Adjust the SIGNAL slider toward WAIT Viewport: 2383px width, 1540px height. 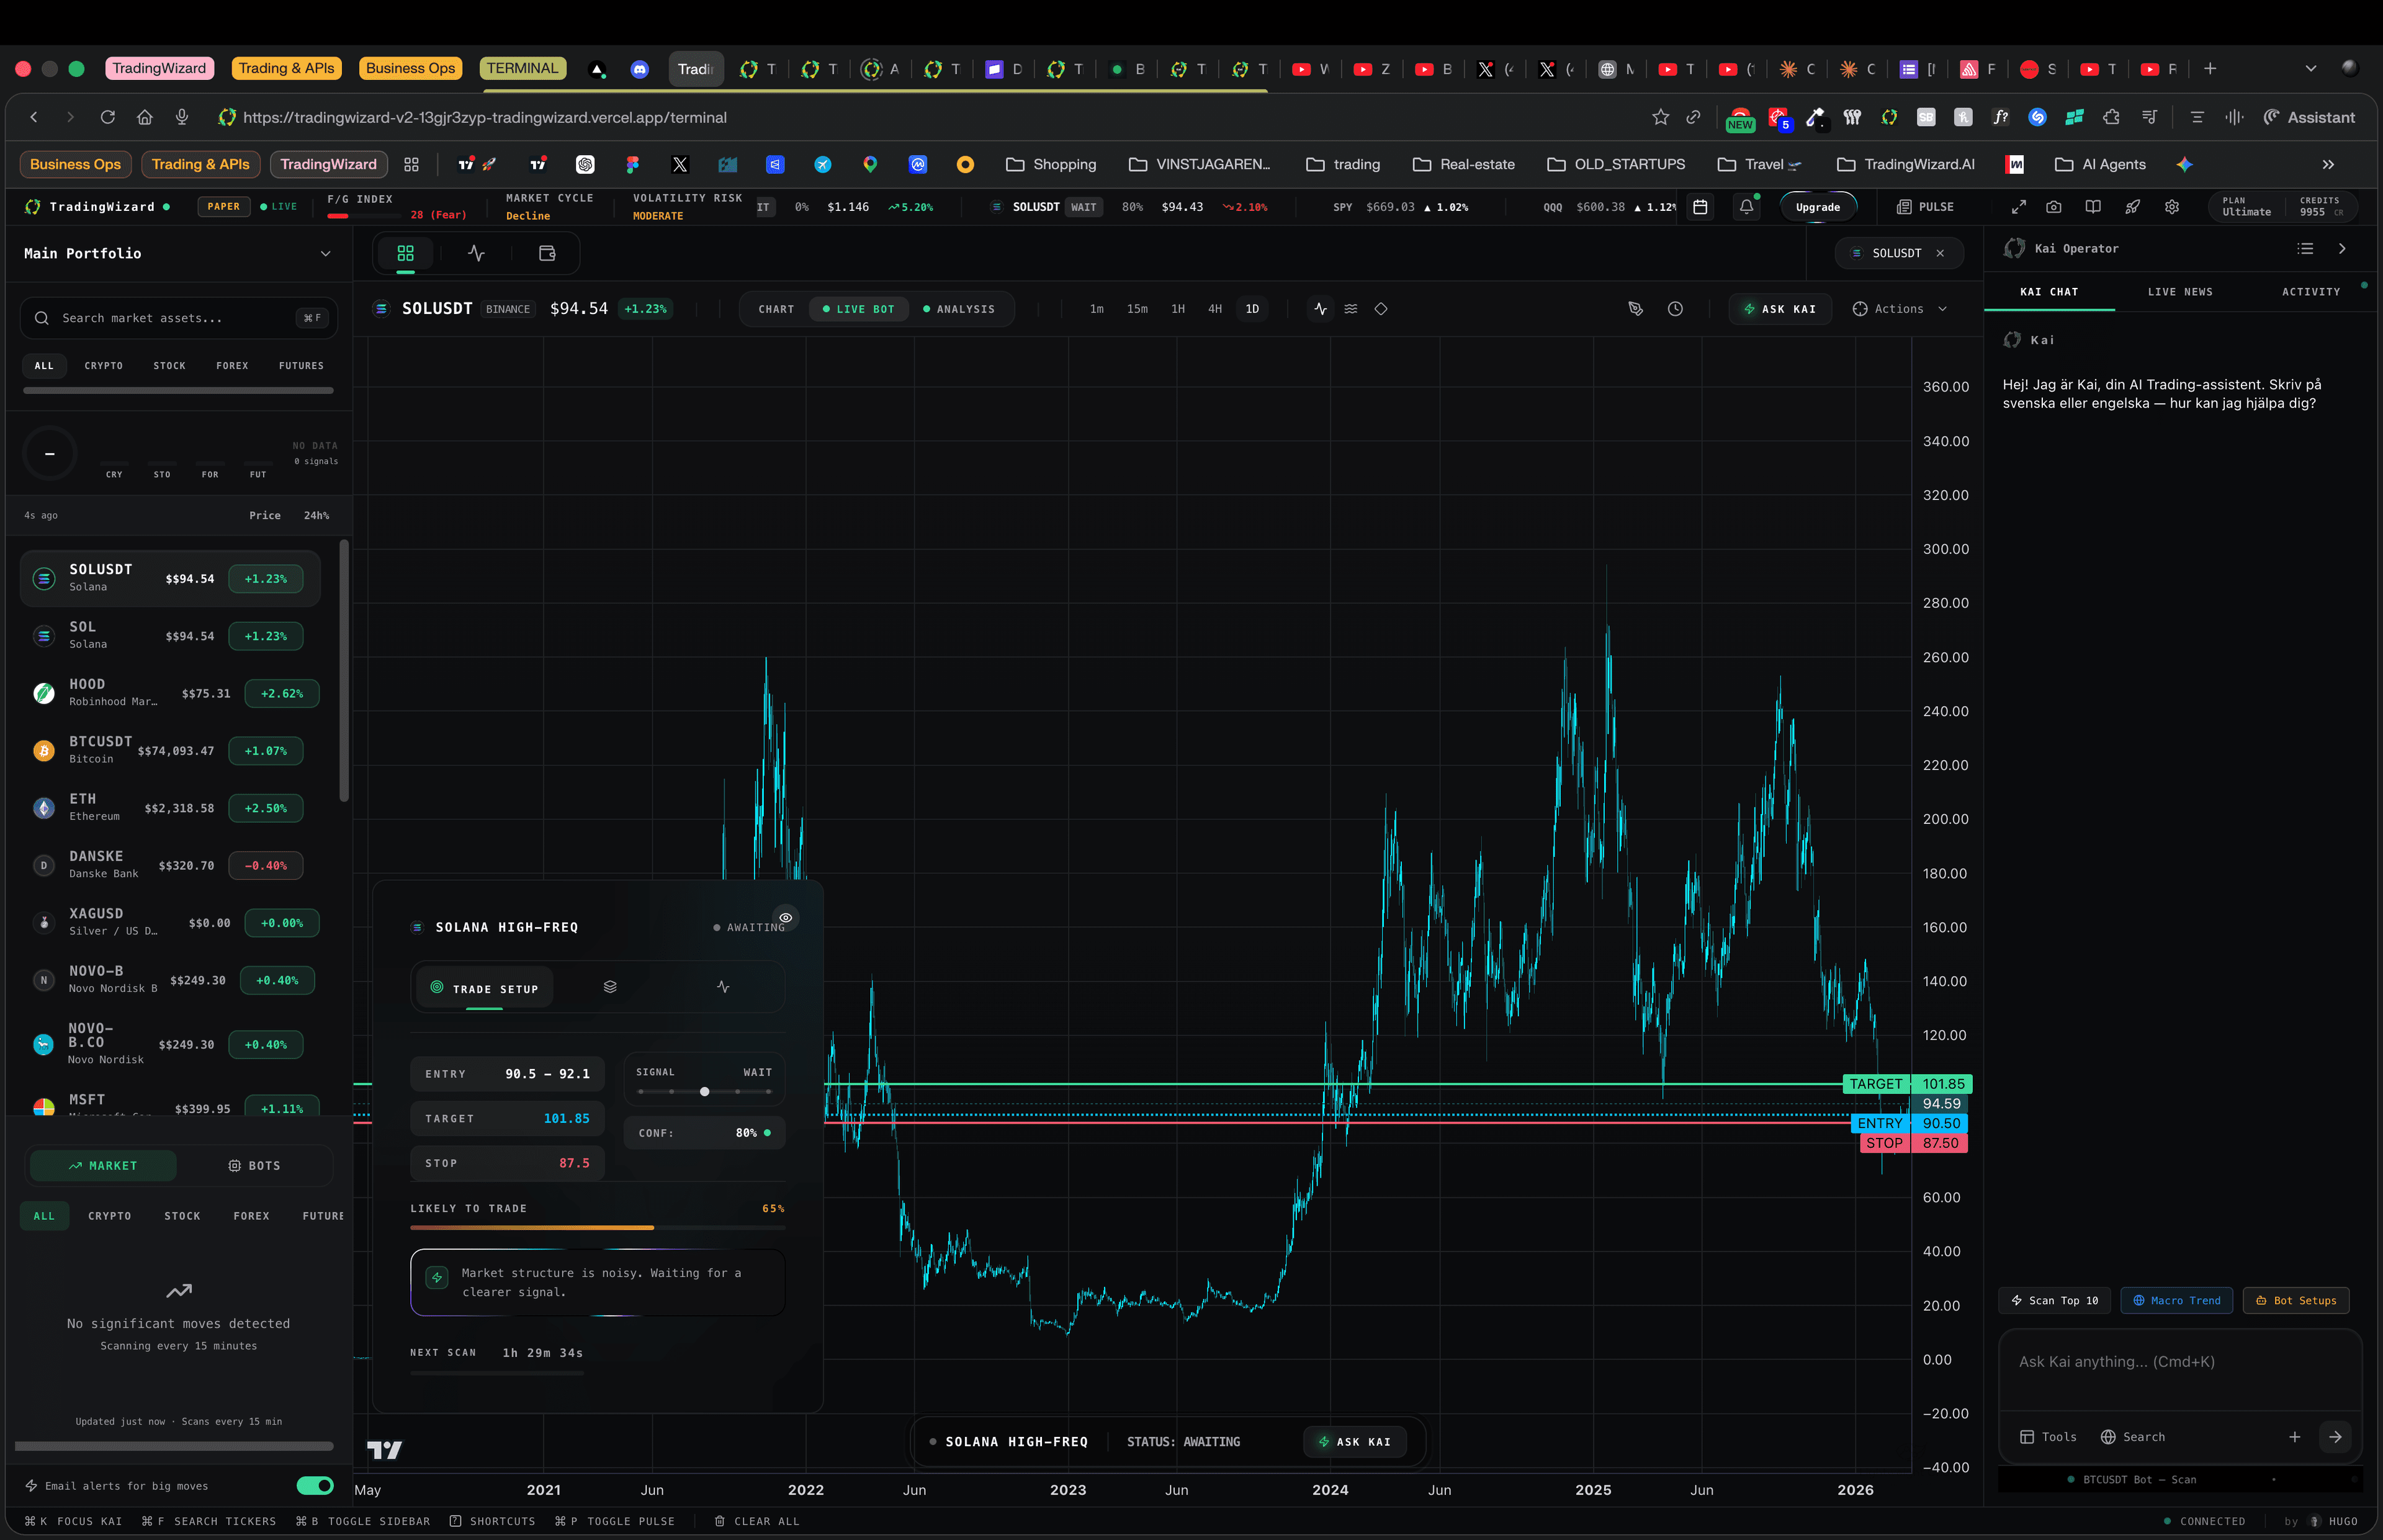[x=704, y=1092]
